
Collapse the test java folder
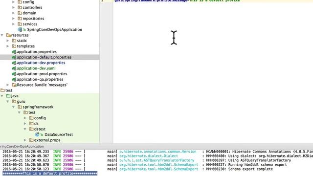[2, 96]
